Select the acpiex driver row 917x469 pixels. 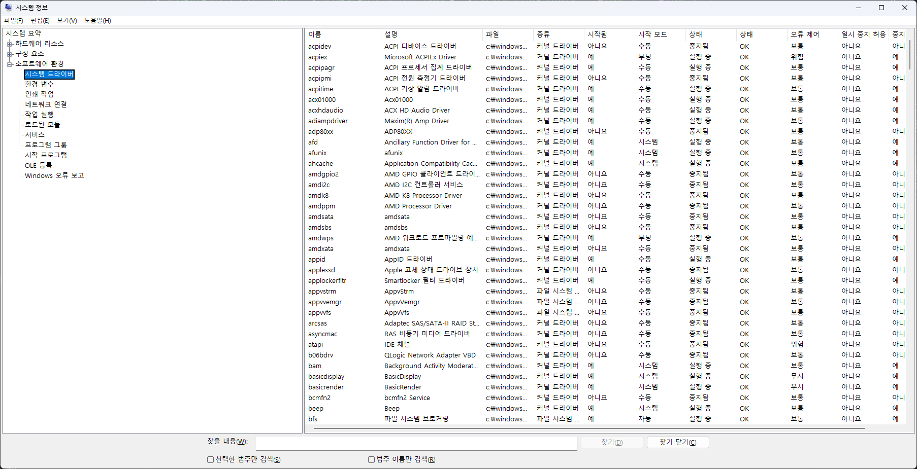605,57
